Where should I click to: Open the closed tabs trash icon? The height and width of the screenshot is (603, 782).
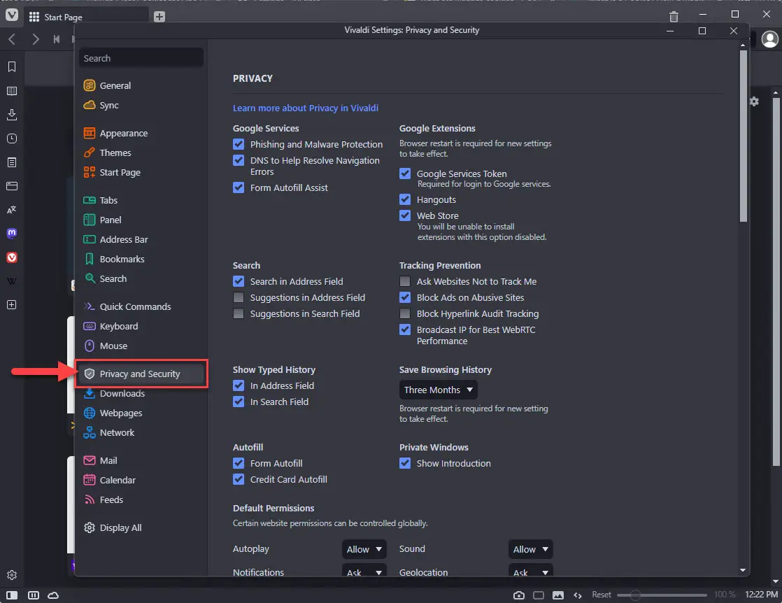tap(674, 17)
